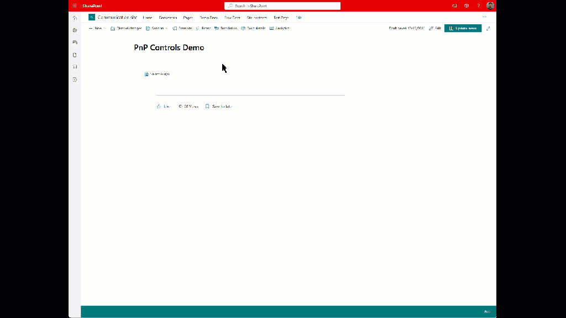
Task: Click the Select file(s) button
Action: tap(157, 74)
